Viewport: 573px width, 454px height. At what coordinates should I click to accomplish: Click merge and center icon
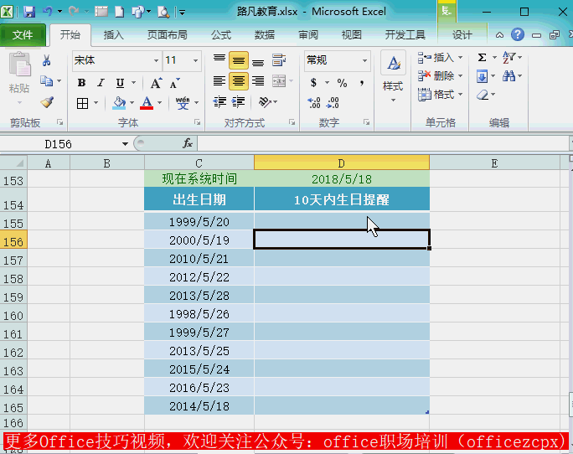(x=279, y=81)
